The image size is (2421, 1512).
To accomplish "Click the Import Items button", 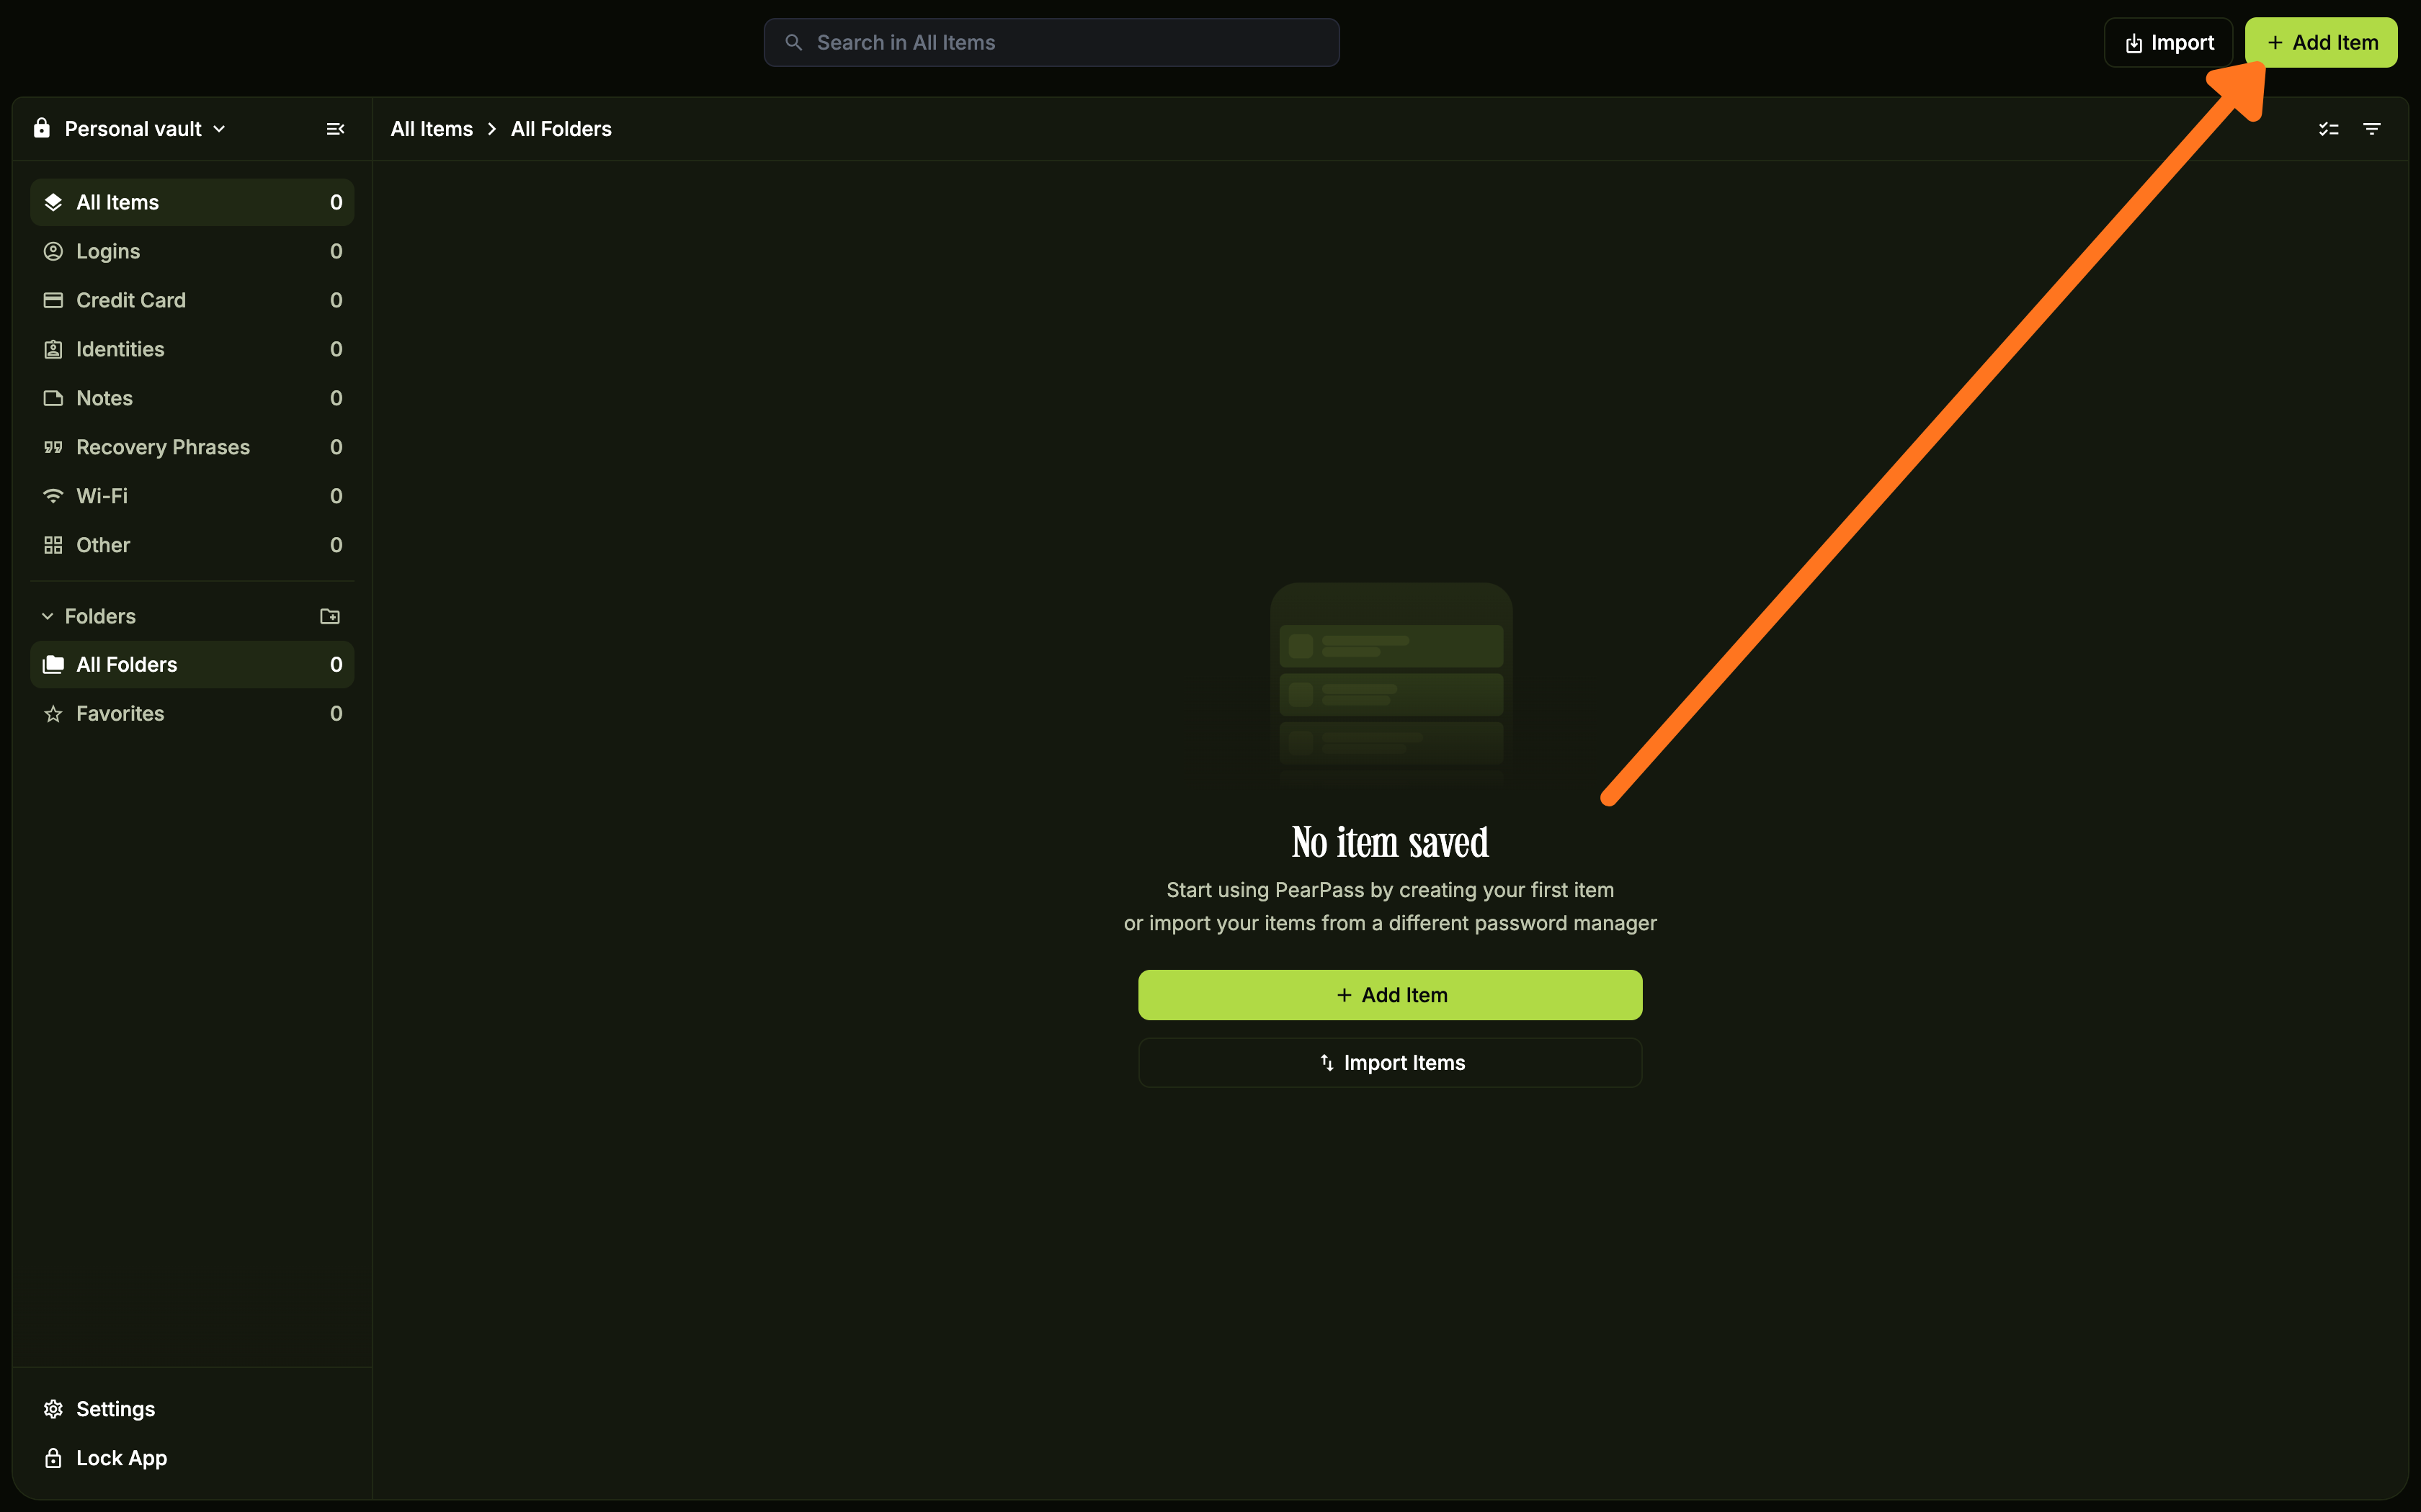I will click(x=1390, y=1062).
